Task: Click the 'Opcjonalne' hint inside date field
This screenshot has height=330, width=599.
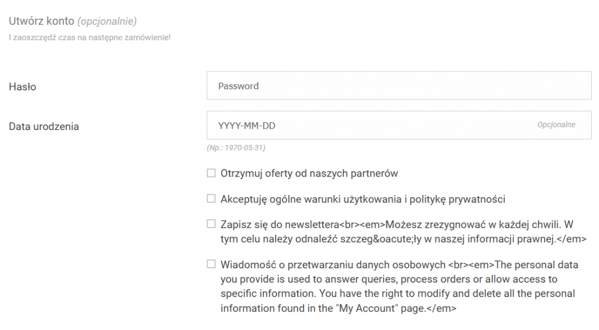Action: [556, 125]
